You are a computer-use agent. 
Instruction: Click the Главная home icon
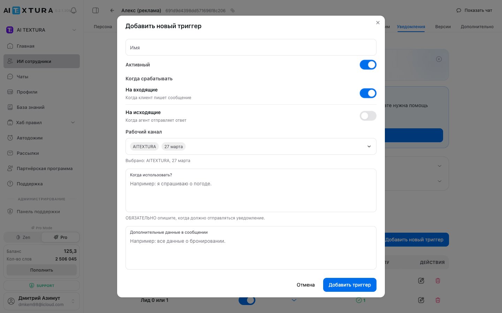[x=10, y=46]
